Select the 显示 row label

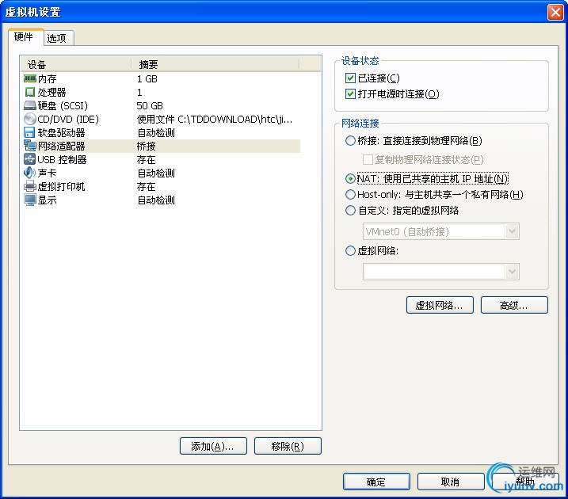click(47, 200)
